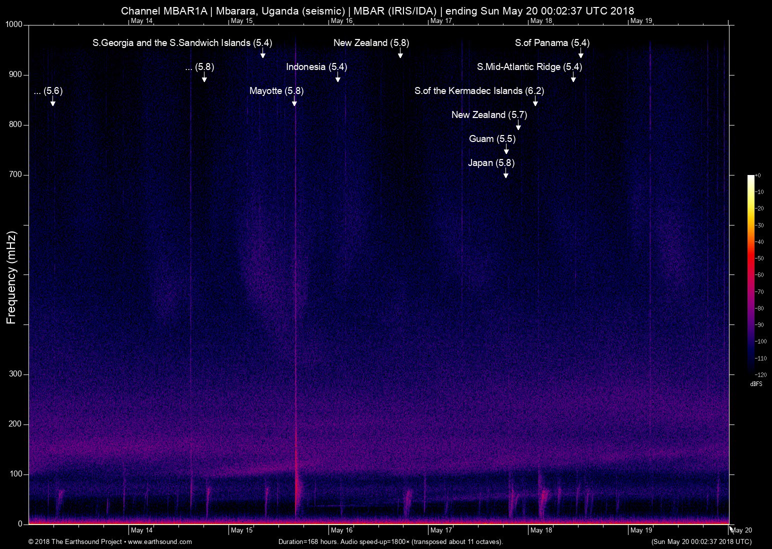Screen dimensions: 772x549
Task: Click the arrow below S.of Panama (5.4)
Action: click(x=580, y=54)
